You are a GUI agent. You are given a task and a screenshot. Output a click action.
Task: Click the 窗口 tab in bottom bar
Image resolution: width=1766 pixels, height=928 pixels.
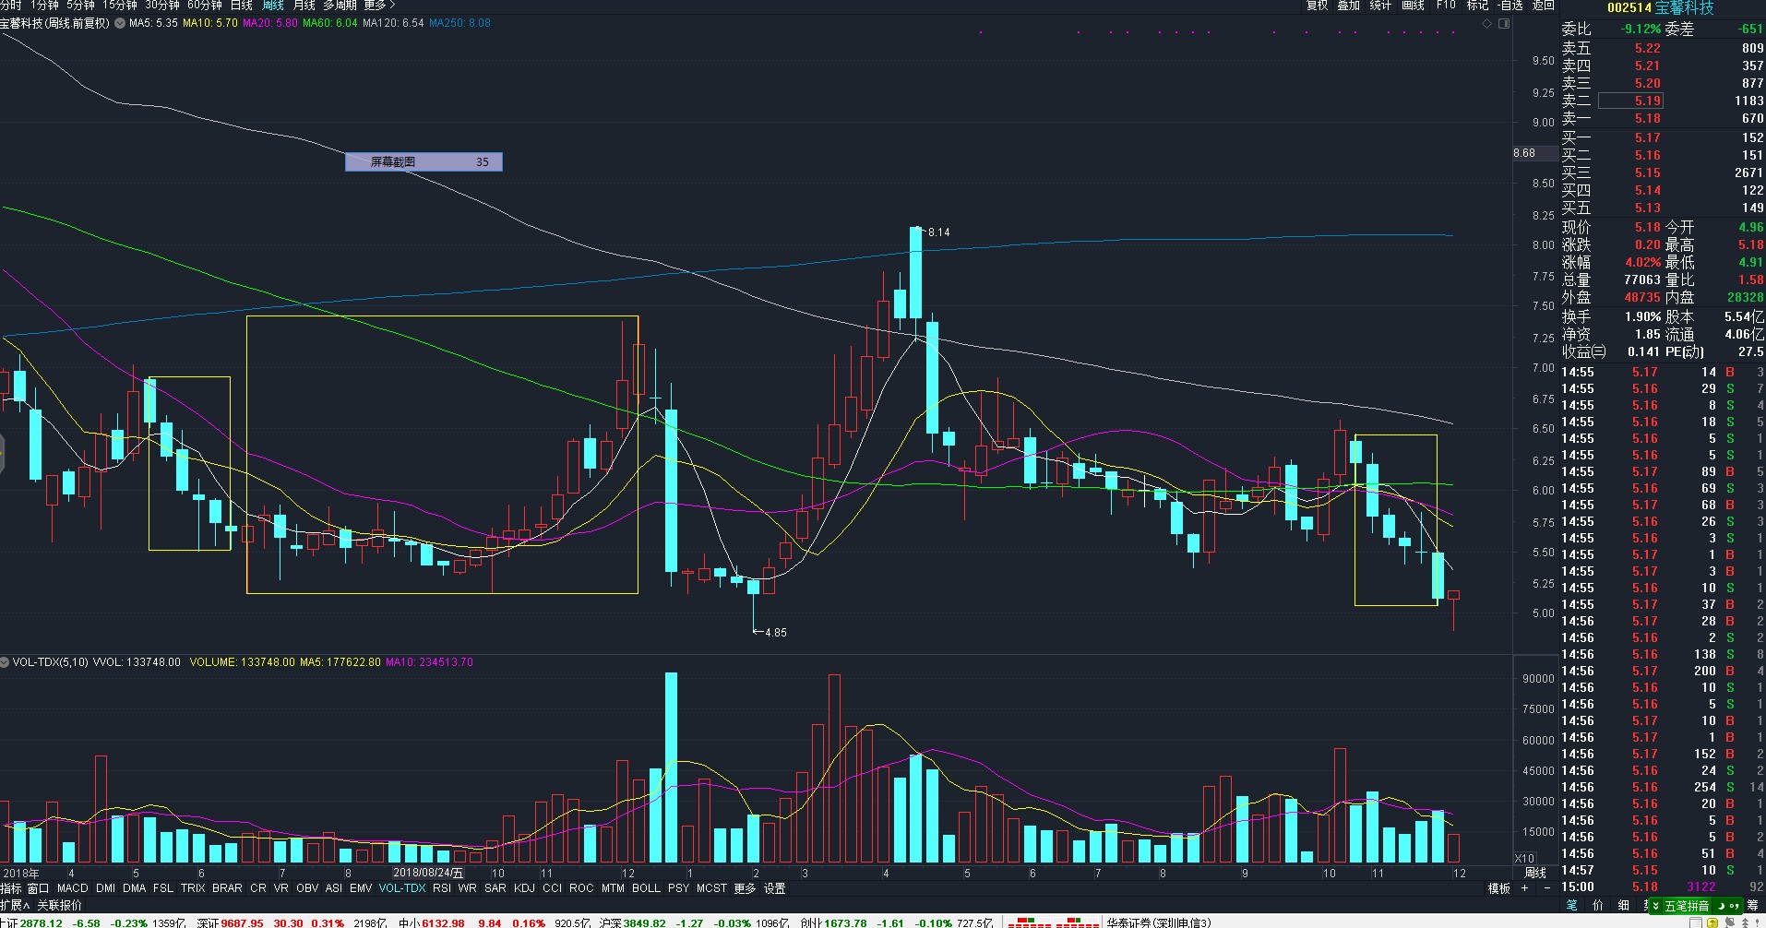(38, 888)
